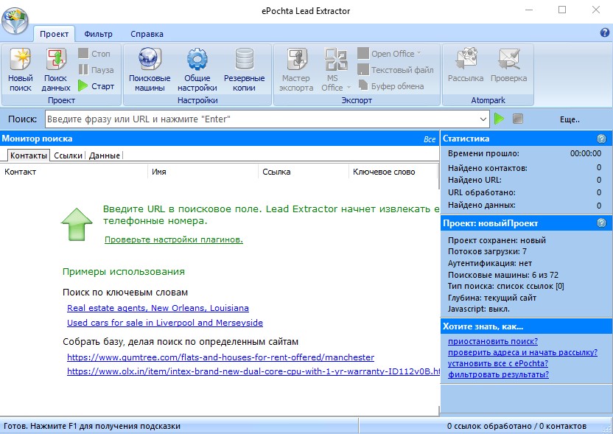Click фильтровать результаты? help link
This screenshot has height=434, width=613.
coord(498,374)
